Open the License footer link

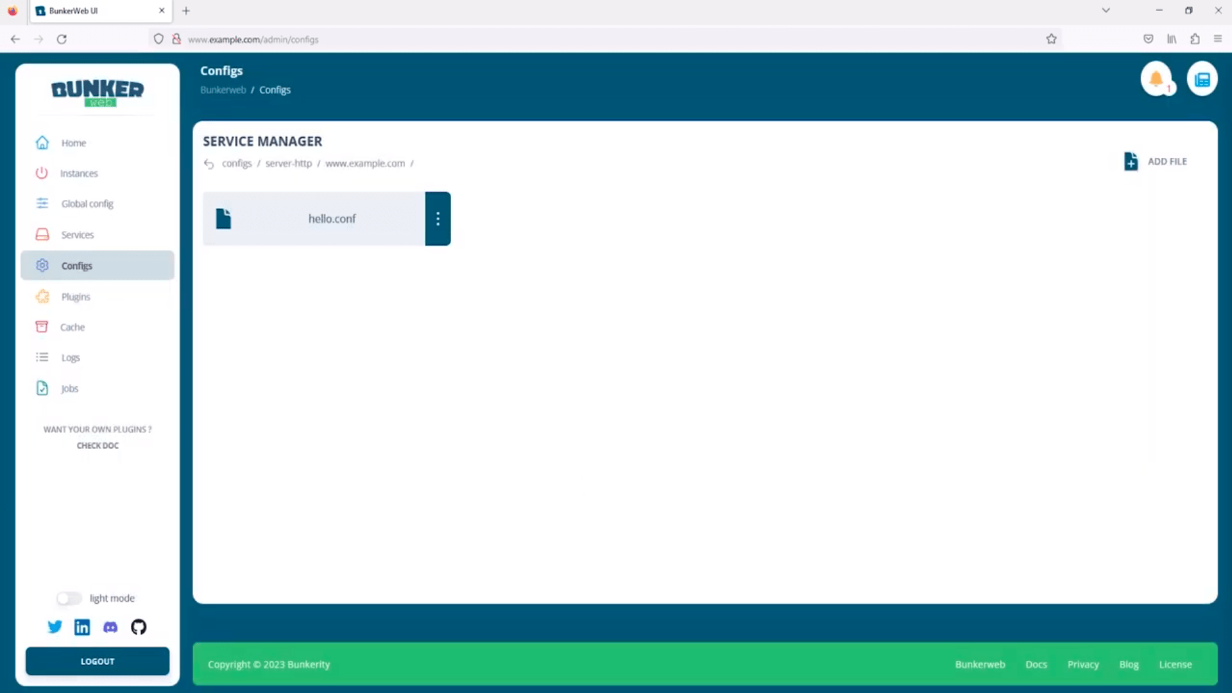(x=1176, y=665)
